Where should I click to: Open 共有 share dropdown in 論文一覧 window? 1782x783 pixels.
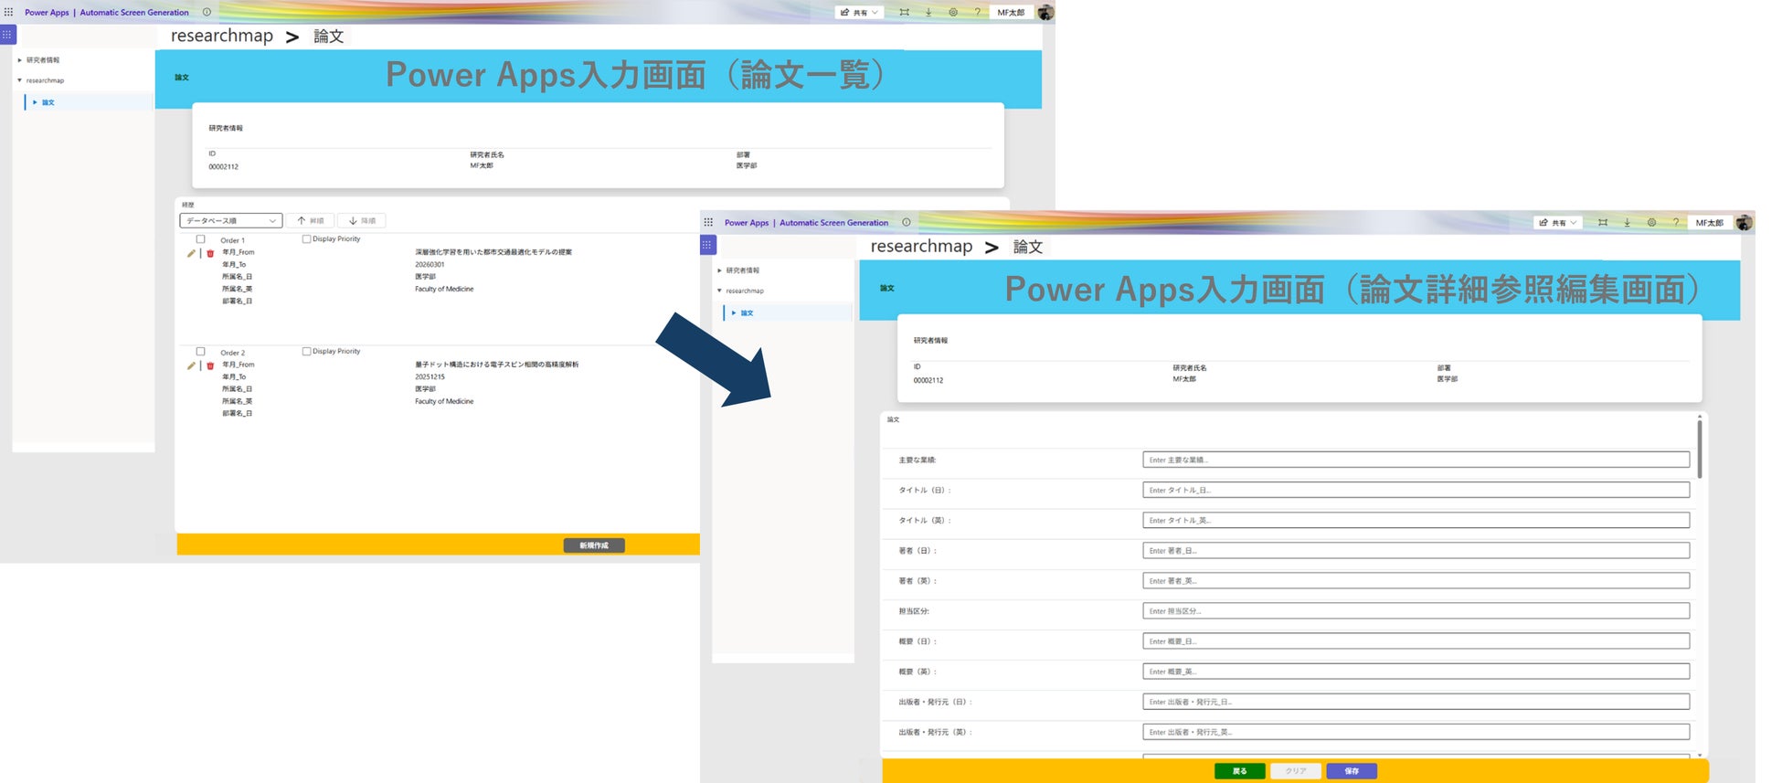pyautogui.click(x=860, y=12)
